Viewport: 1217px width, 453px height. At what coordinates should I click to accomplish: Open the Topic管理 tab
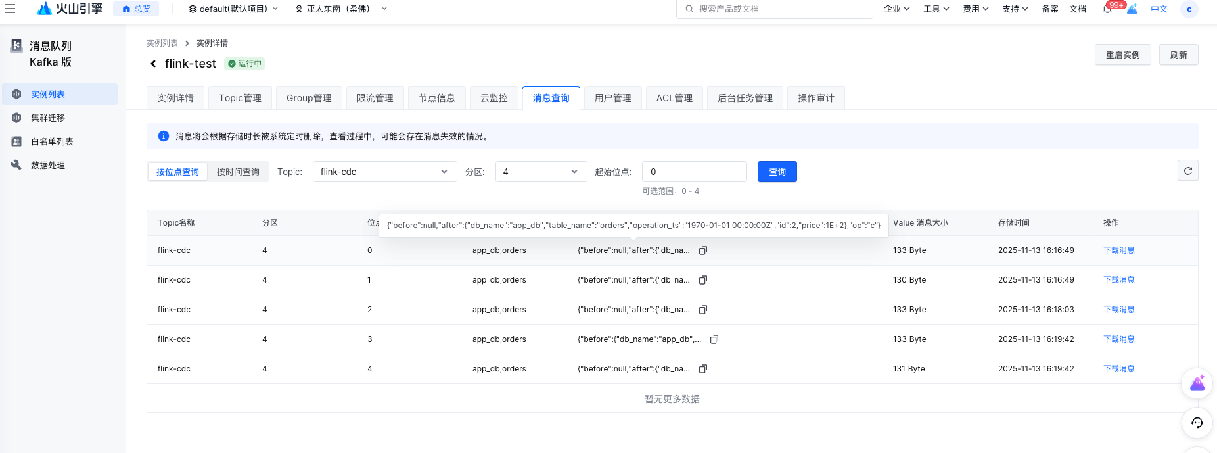click(x=240, y=98)
